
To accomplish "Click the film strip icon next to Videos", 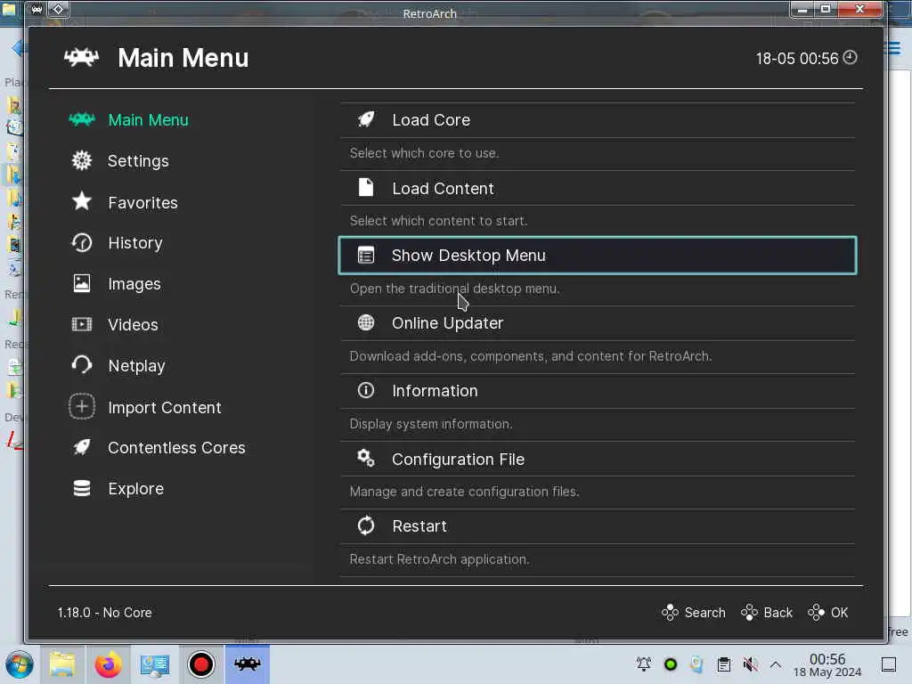I will tap(82, 324).
